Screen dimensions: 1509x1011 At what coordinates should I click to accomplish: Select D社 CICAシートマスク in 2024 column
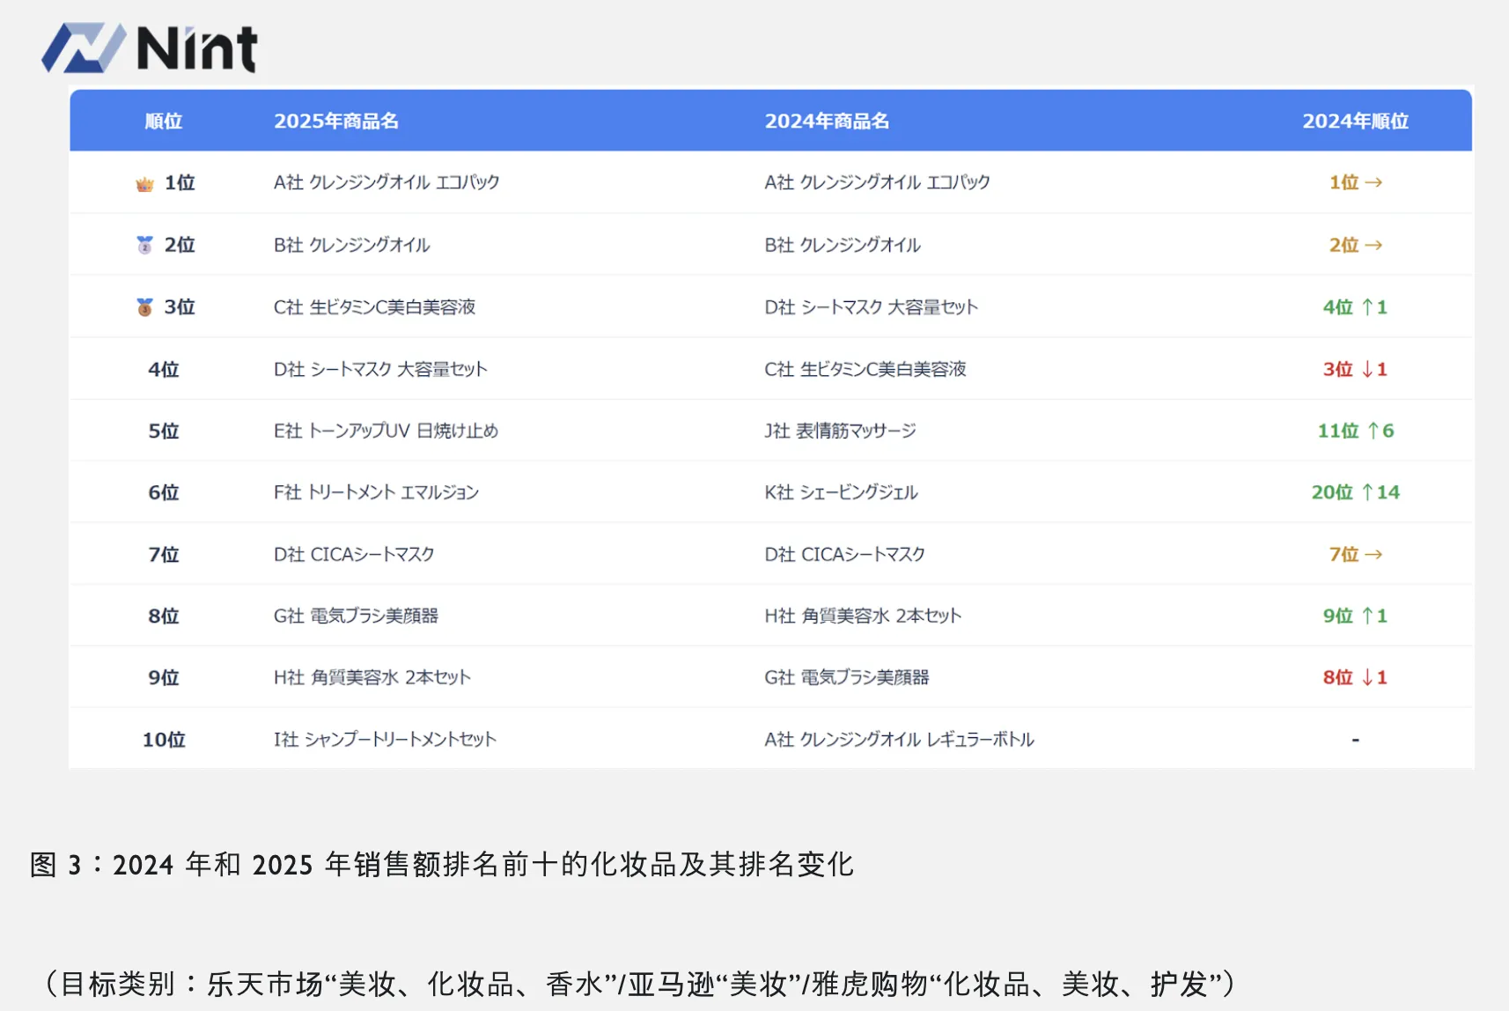[x=844, y=554]
